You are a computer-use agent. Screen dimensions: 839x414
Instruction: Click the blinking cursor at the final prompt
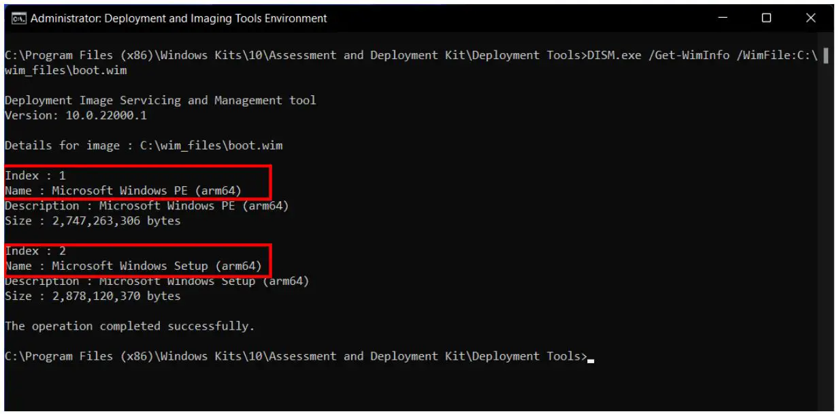coord(591,360)
